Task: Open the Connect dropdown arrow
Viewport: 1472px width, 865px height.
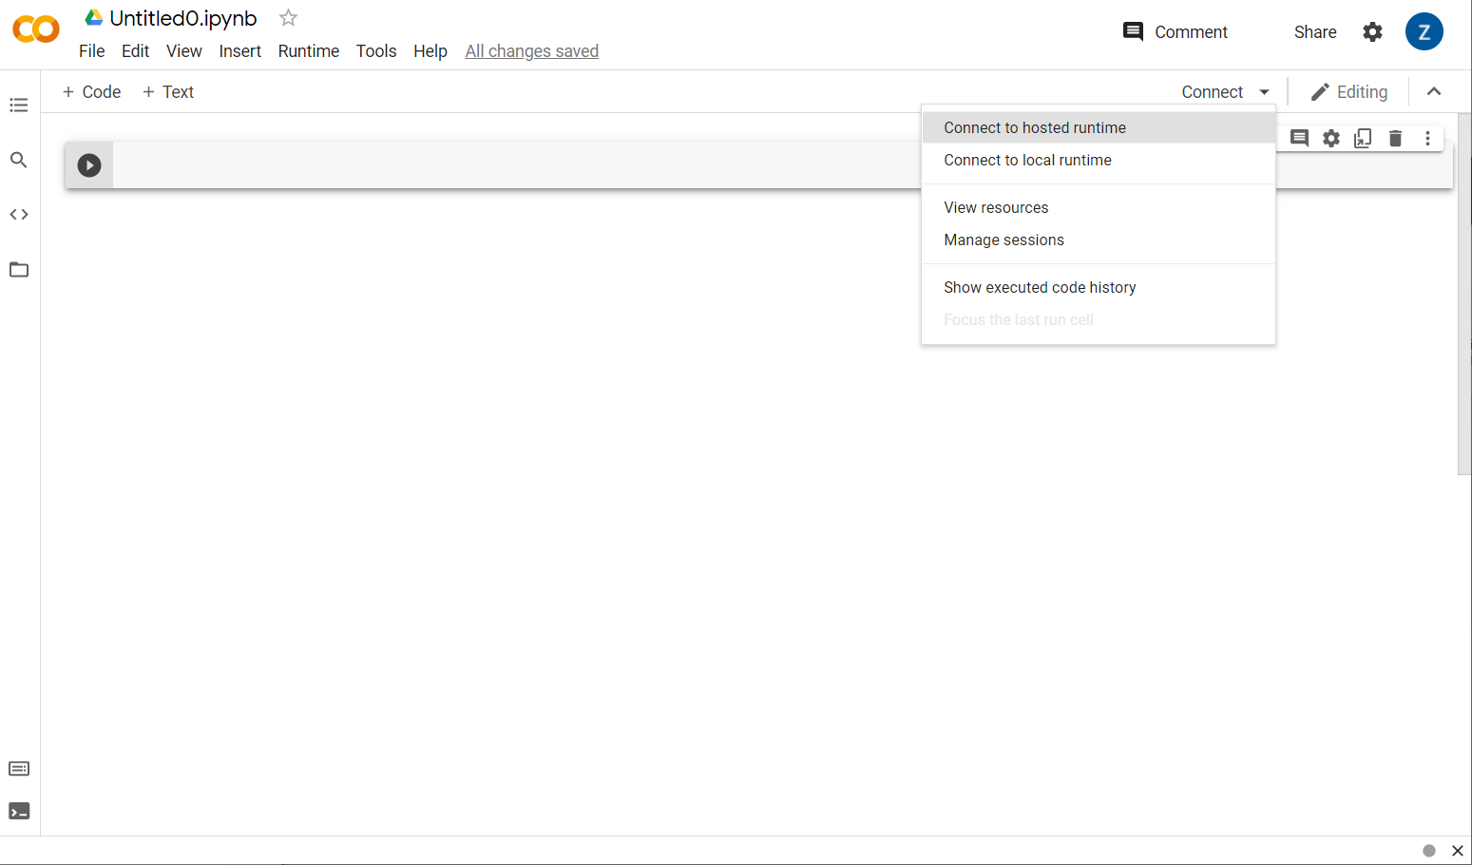Action: point(1264,91)
